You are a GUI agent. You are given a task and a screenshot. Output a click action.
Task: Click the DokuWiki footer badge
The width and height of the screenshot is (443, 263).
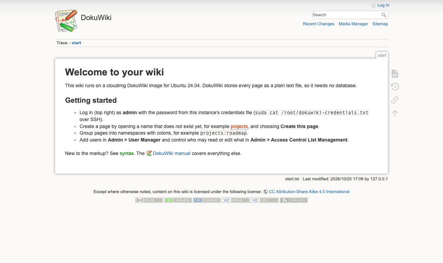pos(294,200)
